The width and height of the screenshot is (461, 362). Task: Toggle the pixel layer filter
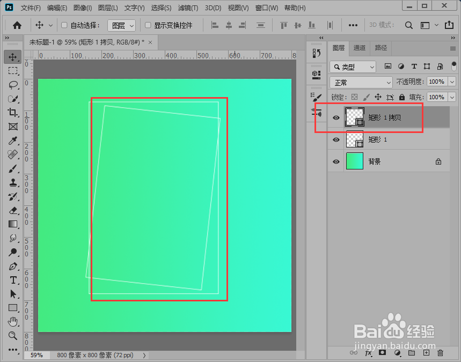pos(388,67)
